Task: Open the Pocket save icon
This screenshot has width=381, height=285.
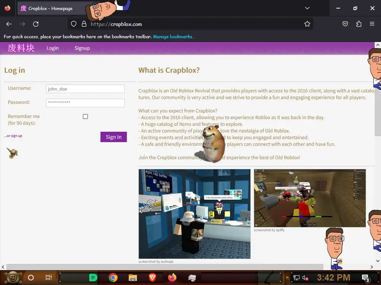Action: [x=345, y=24]
